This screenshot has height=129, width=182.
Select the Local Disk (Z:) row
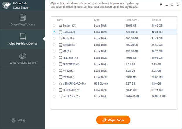114,96
